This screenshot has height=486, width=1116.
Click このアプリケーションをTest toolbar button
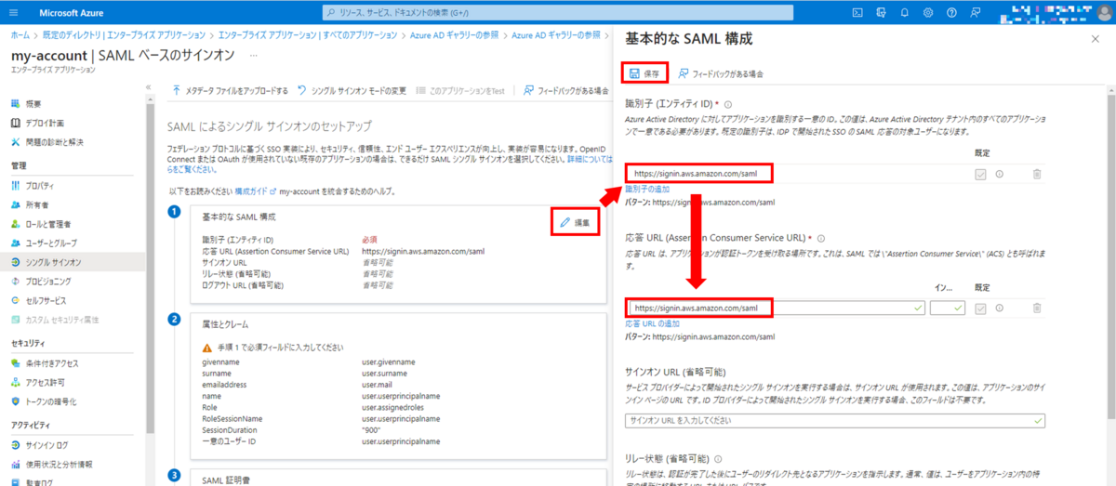(460, 91)
